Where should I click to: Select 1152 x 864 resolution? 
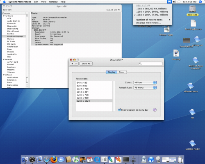click(x=94, y=92)
